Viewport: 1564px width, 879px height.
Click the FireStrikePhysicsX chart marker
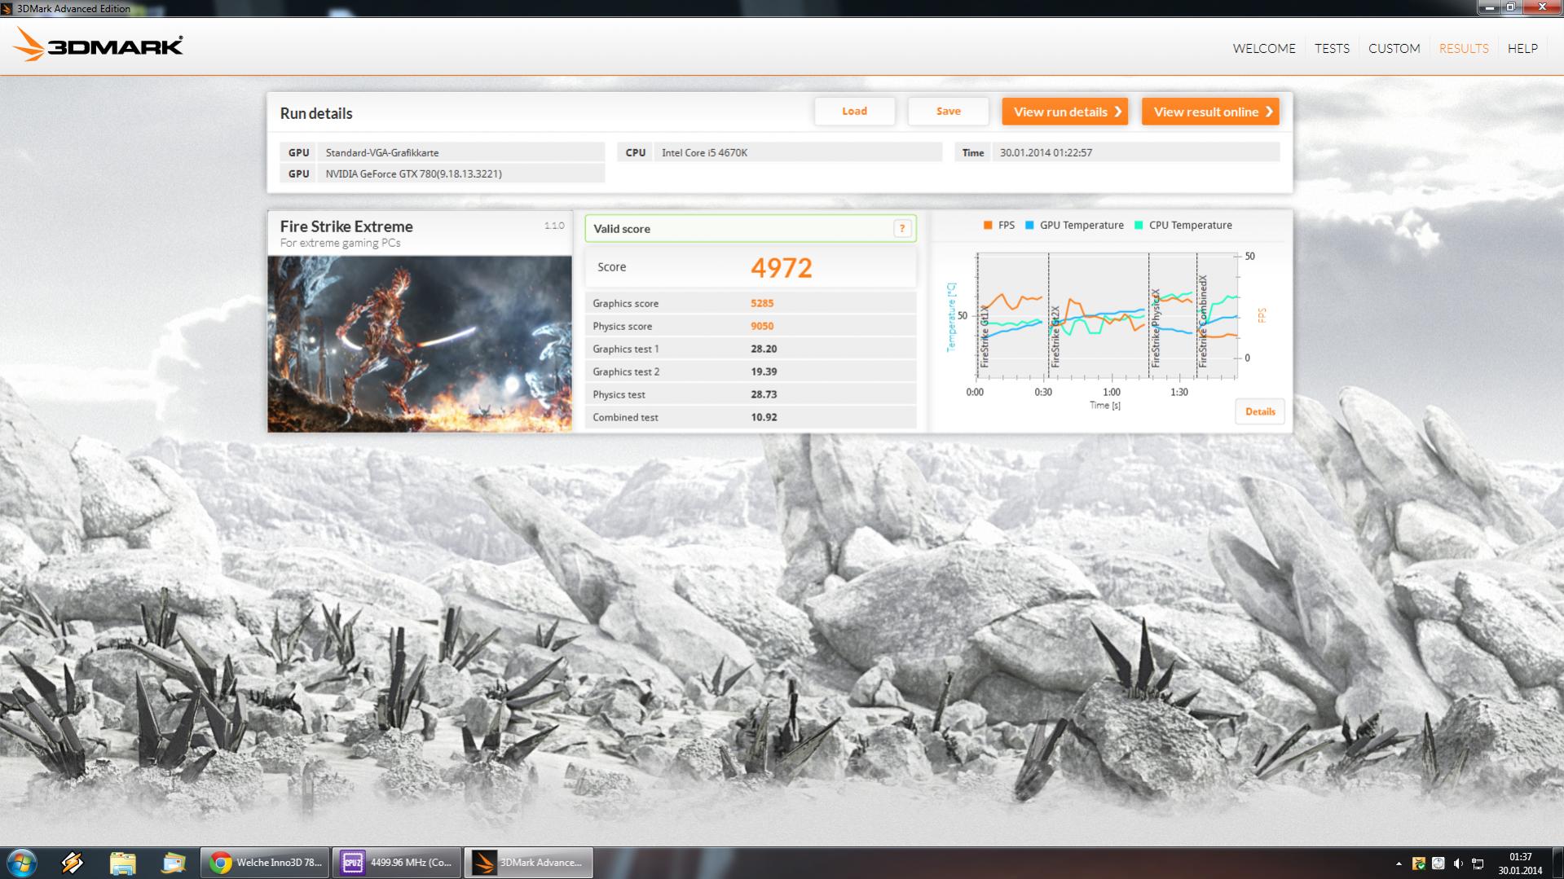point(1155,328)
